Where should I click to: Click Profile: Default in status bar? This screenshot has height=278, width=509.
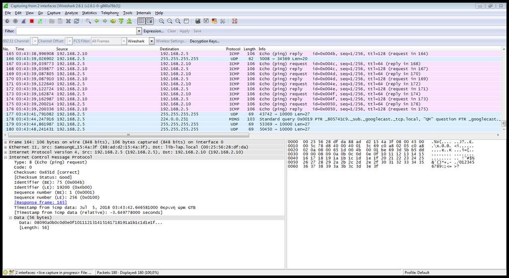click(417, 273)
